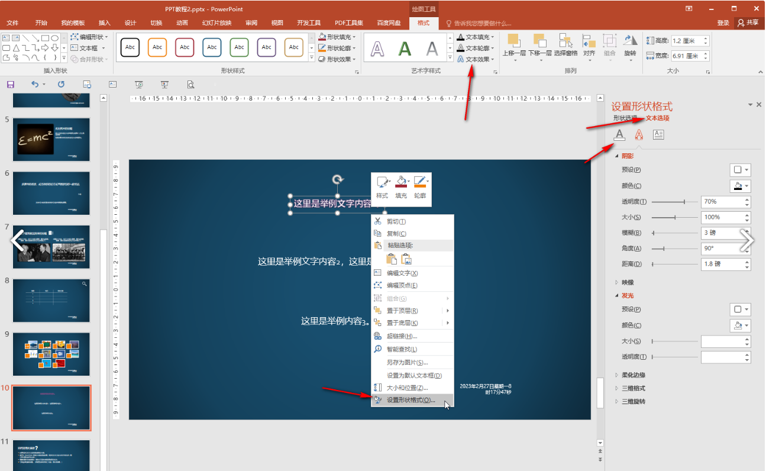Open Text Fill & Outline icon in format pane
The image size is (766, 471).
619,135
